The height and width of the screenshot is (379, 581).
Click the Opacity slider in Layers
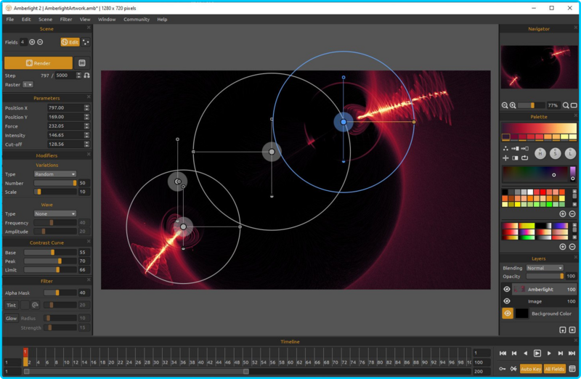point(545,277)
